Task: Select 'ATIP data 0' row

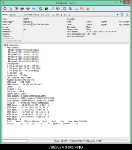Action: coord(28,105)
